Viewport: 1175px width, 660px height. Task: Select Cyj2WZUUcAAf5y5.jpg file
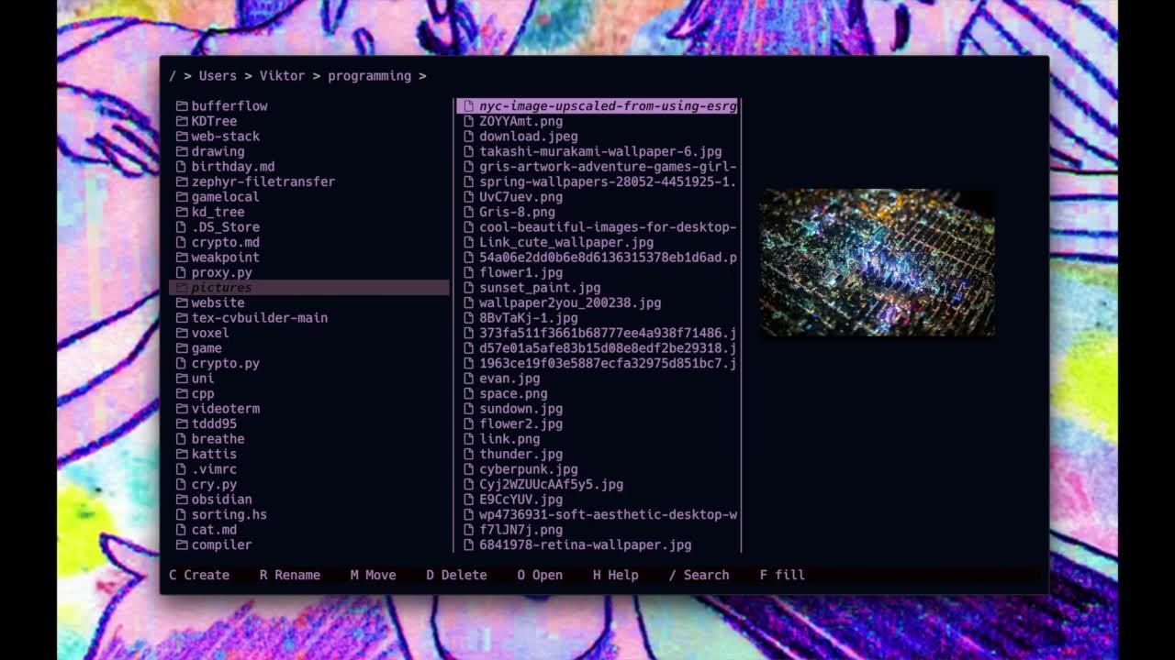click(551, 484)
